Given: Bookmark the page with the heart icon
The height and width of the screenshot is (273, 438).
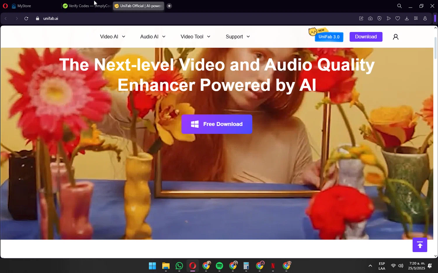Looking at the screenshot, I should 398,18.
